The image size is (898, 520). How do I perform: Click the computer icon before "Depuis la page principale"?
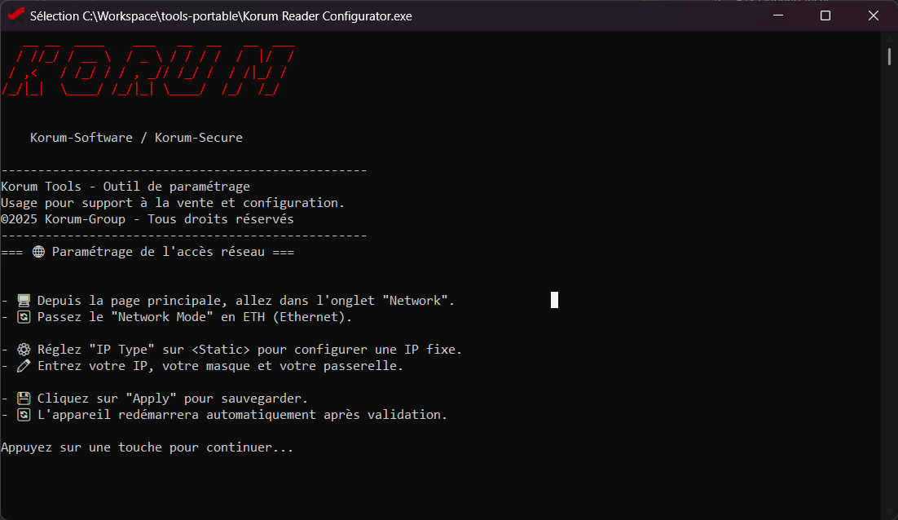pyautogui.click(x=24, y=301)
